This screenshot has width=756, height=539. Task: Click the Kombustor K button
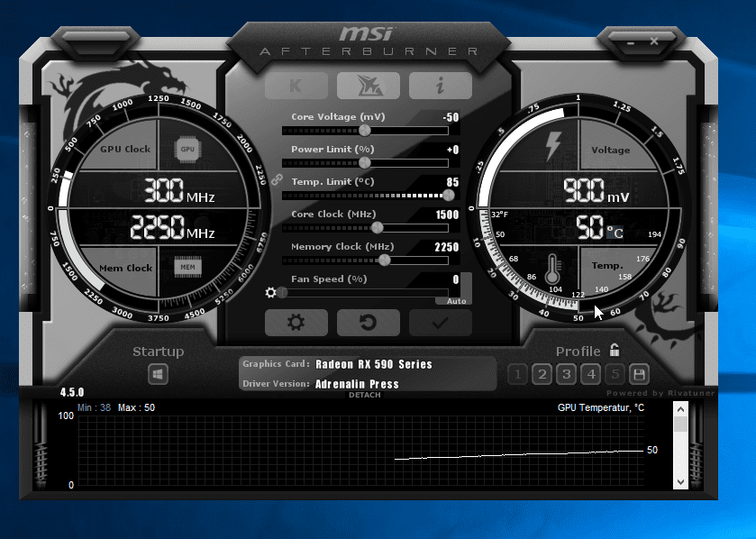[296, 86]
